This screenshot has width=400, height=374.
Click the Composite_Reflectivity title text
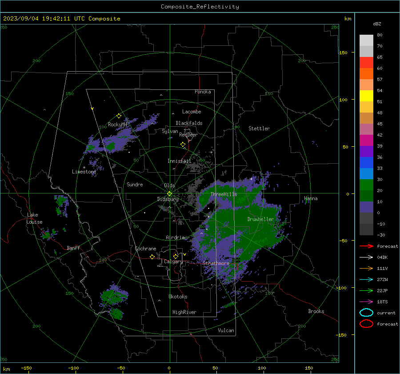point(200,7)
